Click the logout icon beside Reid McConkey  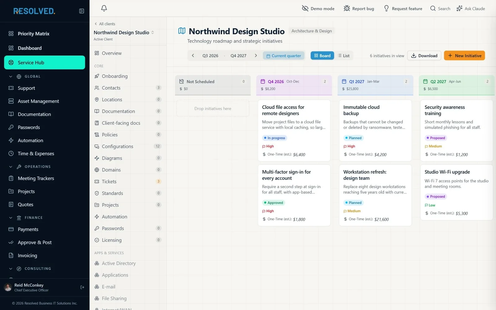pos(82,287)
